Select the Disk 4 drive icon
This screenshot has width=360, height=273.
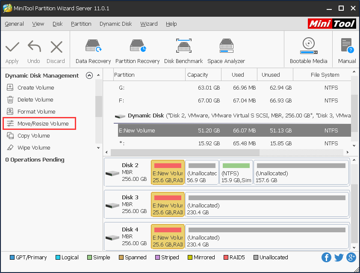point(112,237)
